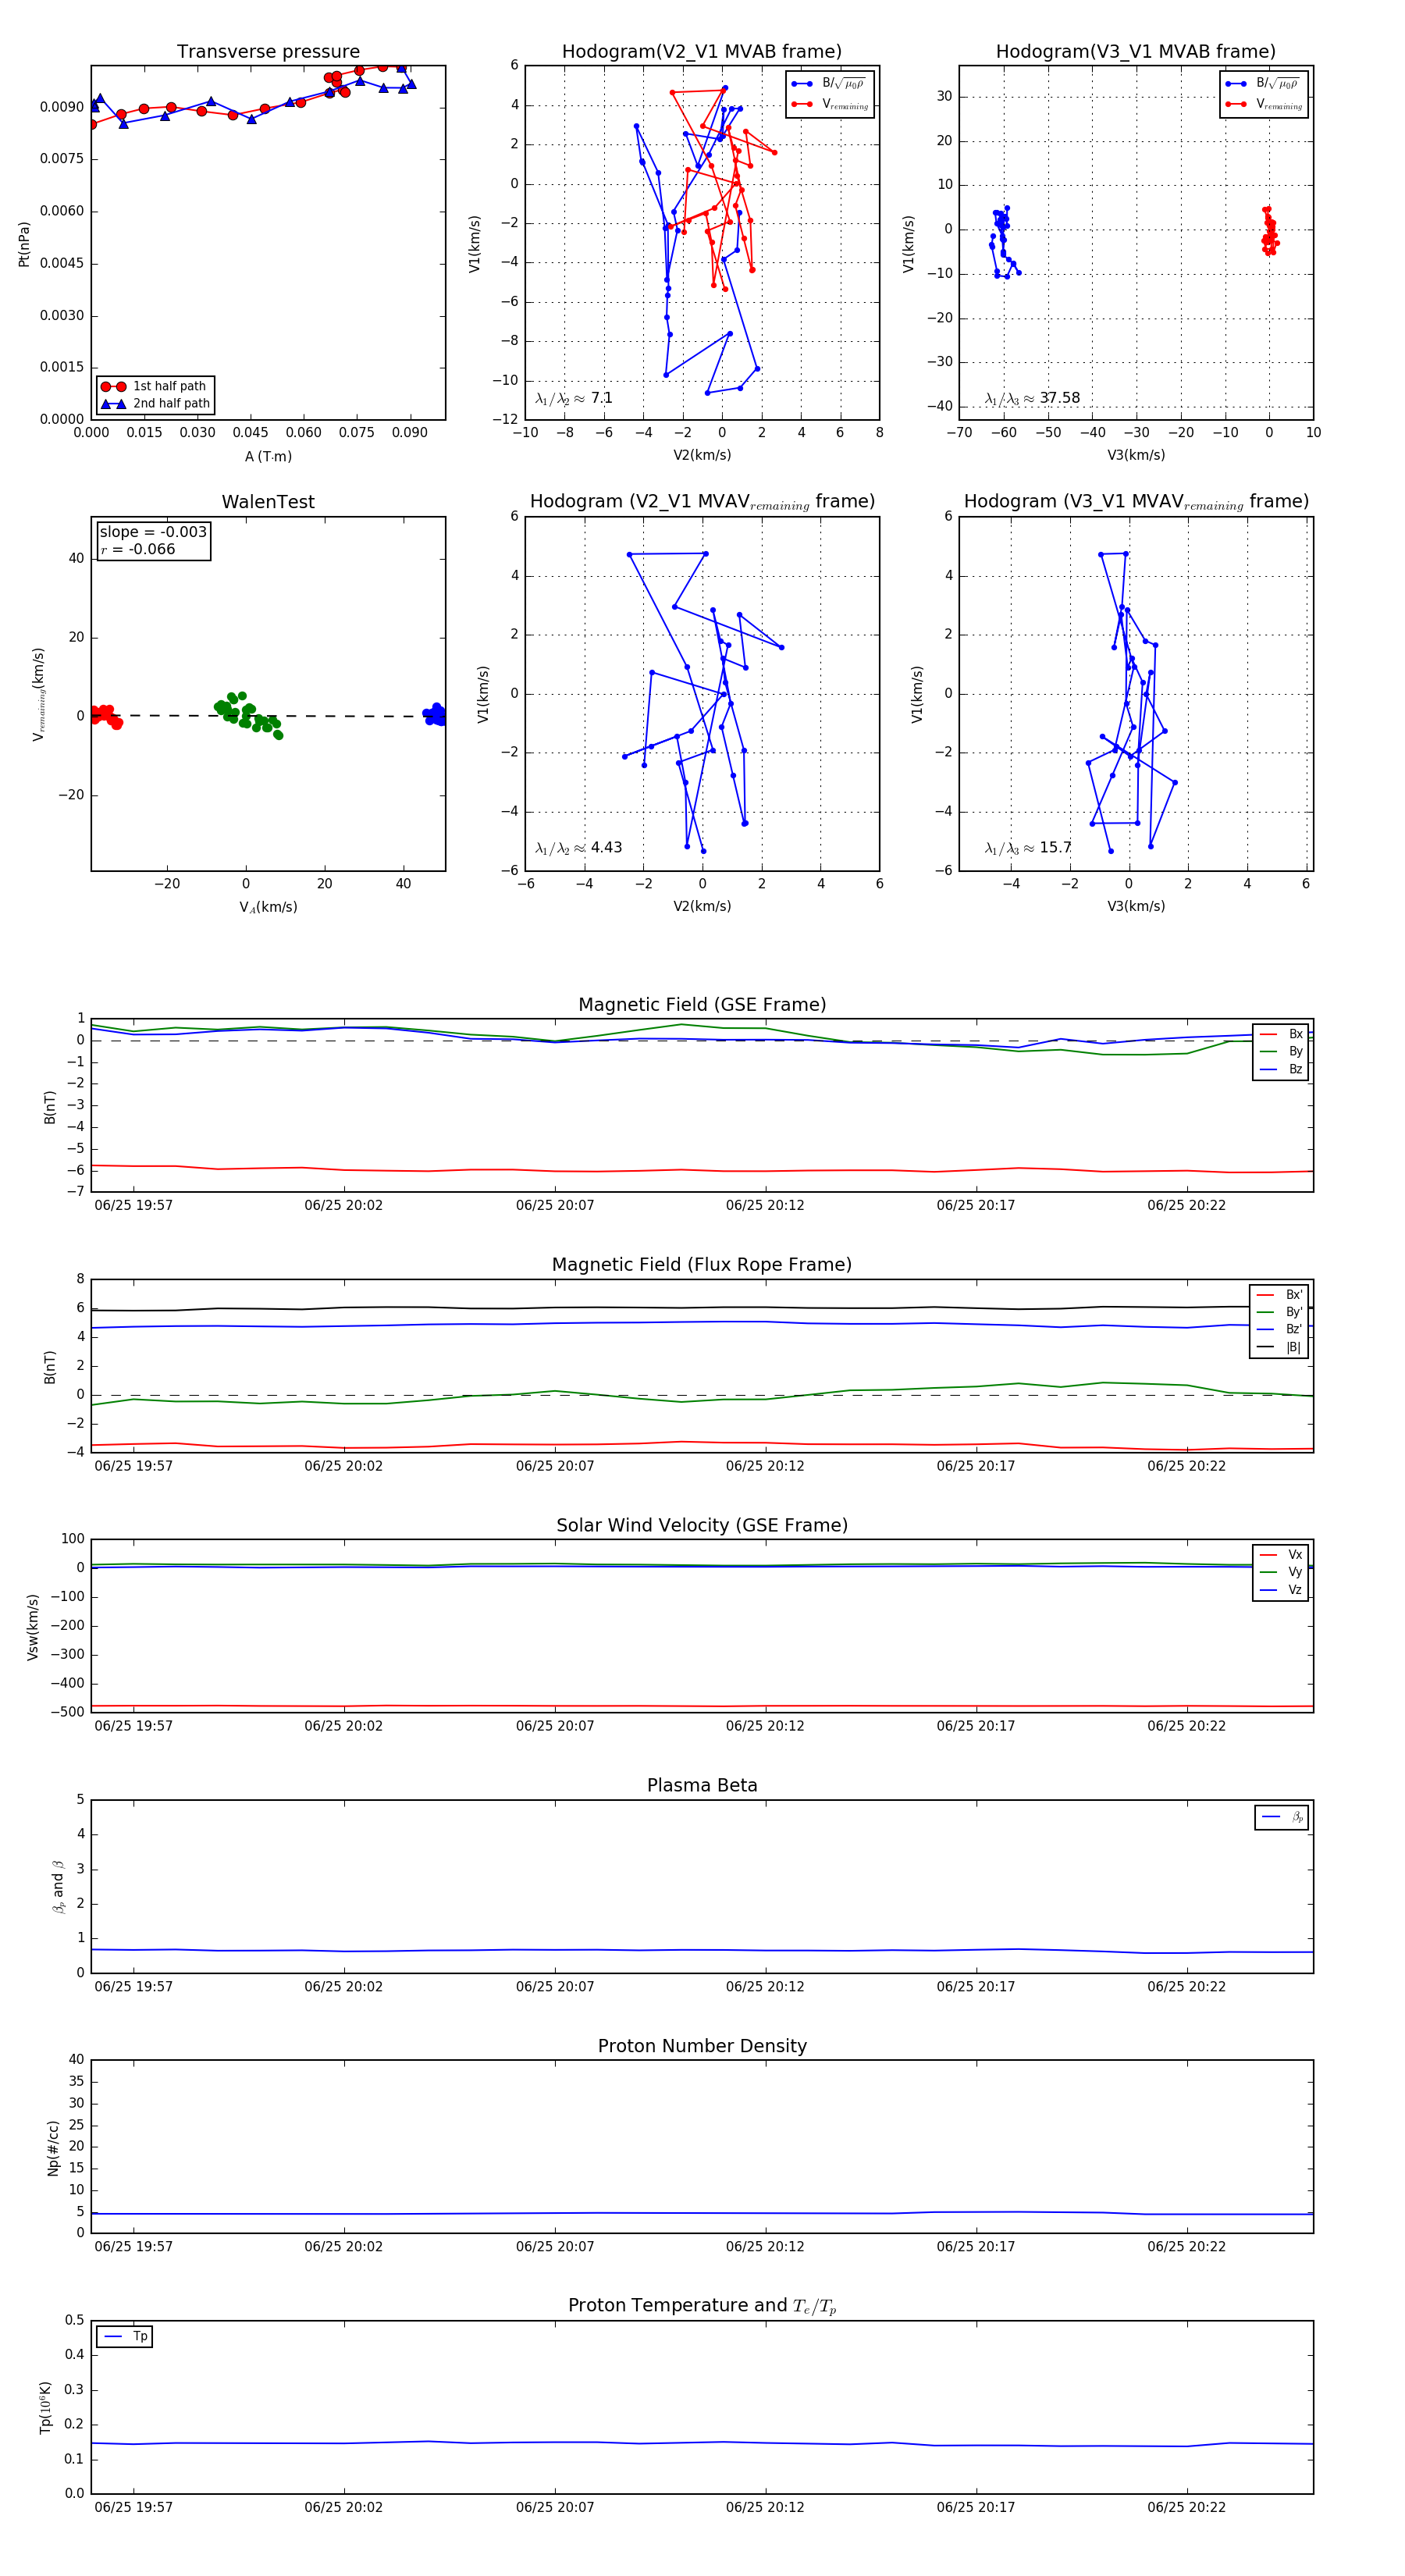Click the 'Magnetic Field (GSE Frame)' title
1405x2576 pixels.
(702, 1005)
